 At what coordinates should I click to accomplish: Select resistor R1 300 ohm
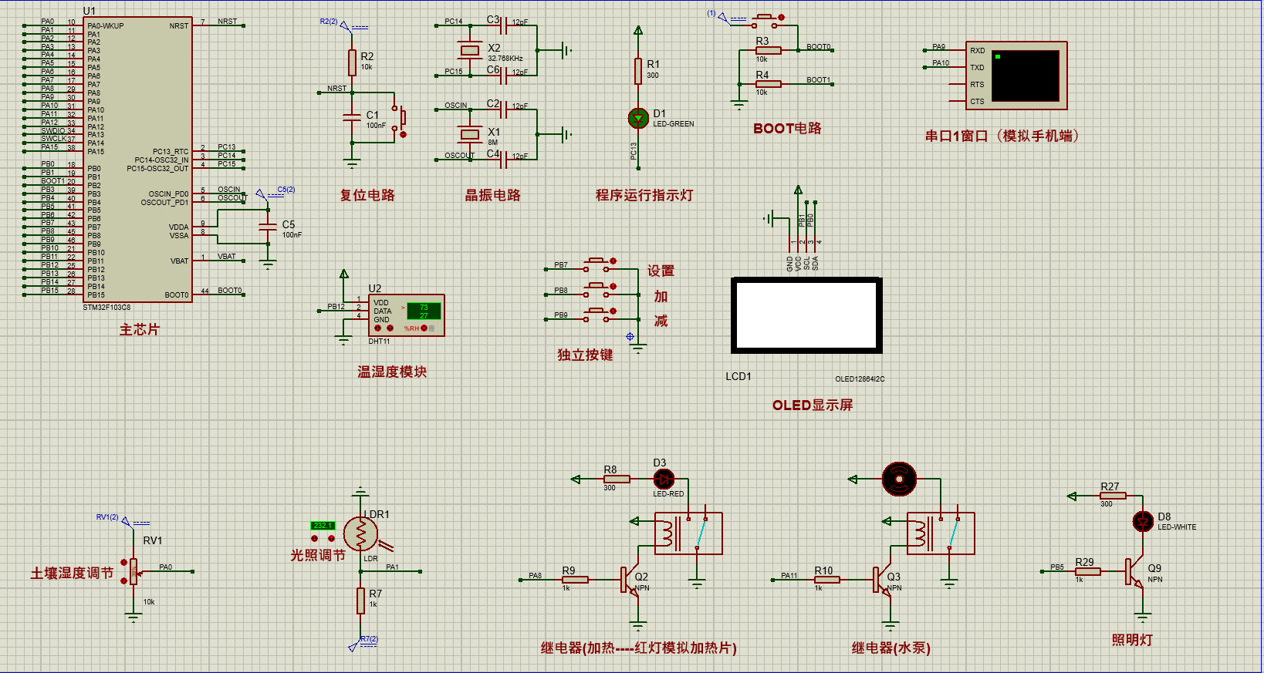point(638,71)
